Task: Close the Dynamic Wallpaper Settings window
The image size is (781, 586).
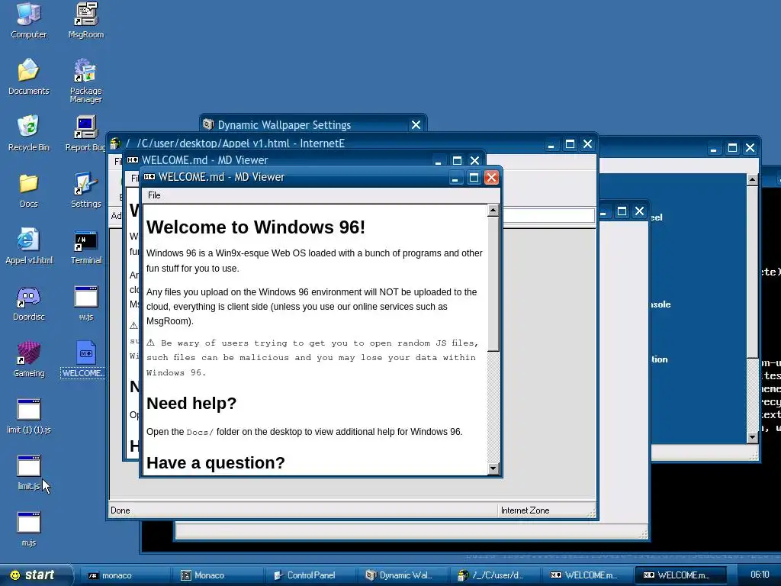Action: (416, 124)
